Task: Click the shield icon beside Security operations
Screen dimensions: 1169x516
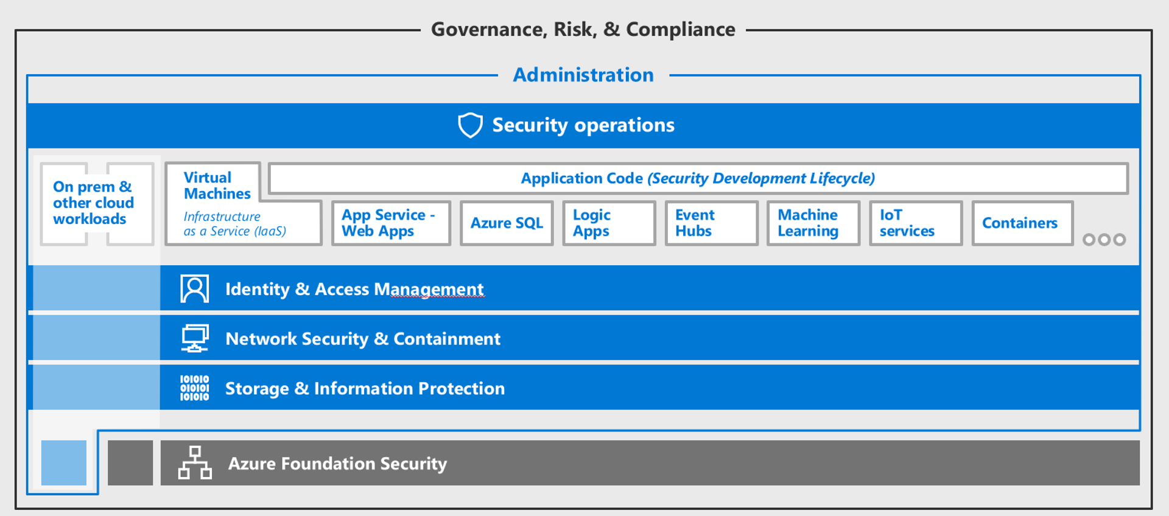Action: 470,125
